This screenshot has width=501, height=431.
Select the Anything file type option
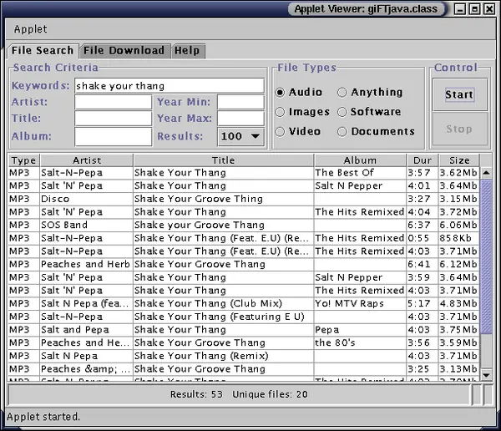click(x=342, y=93)
